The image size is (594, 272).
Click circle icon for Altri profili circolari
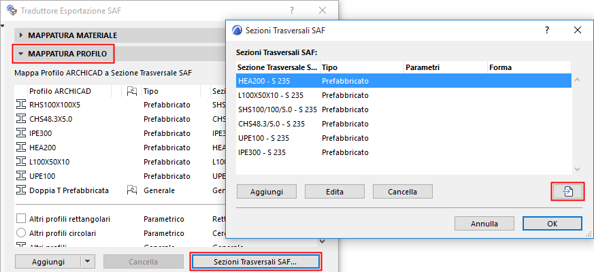(21, 233)
